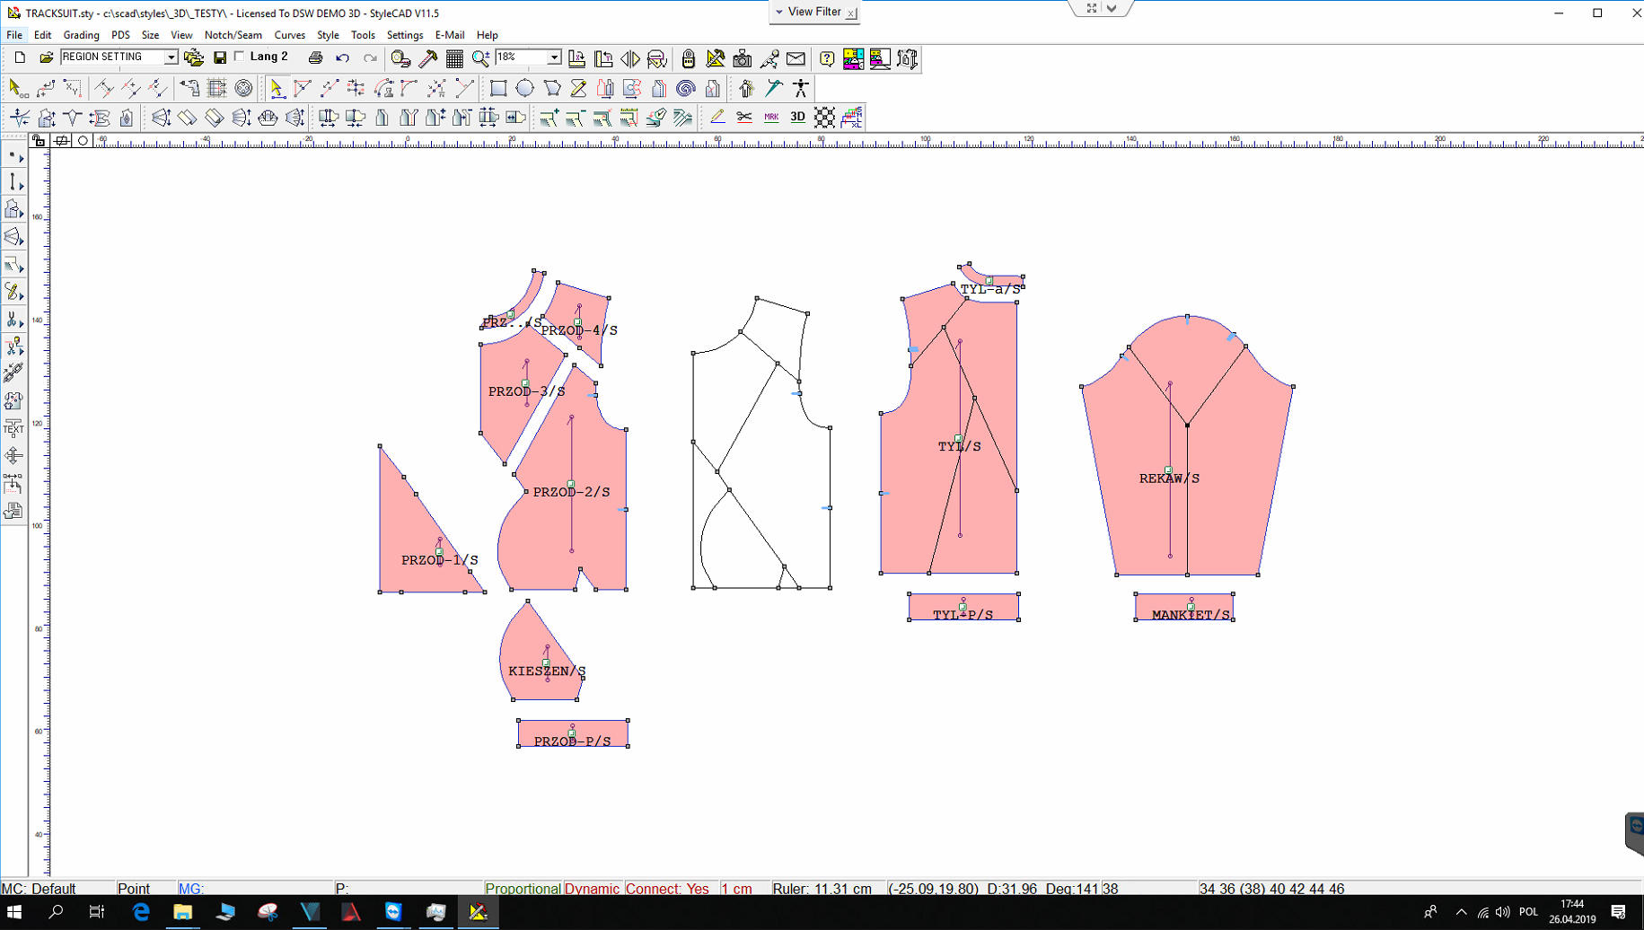Open File Explorer from the Windows taskbar

tap(182, 912)
